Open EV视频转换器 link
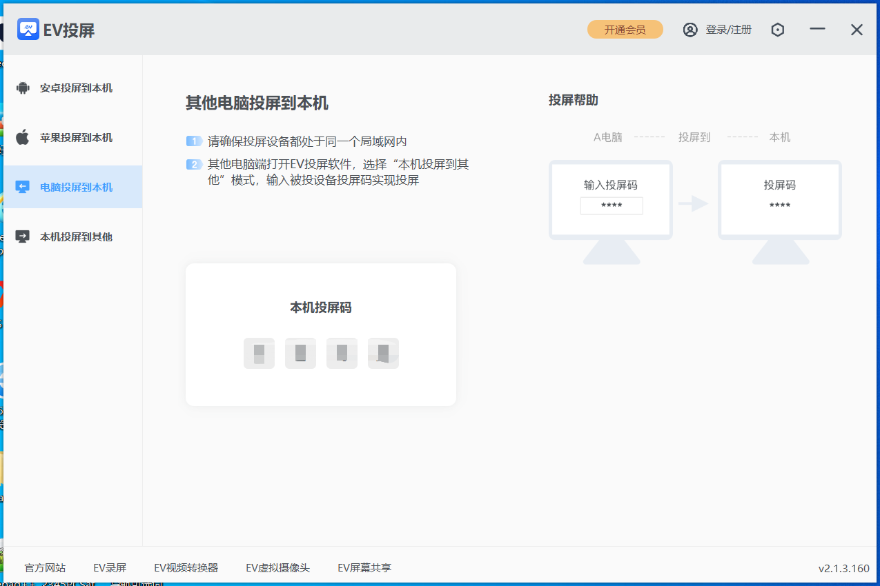Screen dimensions: 880x586 click(186, 568)
